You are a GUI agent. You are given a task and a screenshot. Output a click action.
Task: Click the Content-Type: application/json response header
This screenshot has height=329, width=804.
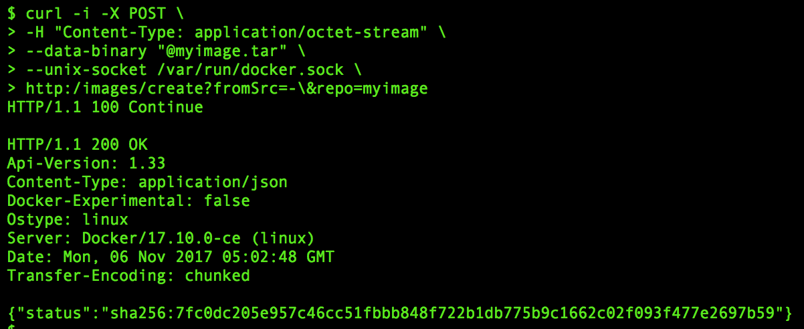[x=147, y=182]
